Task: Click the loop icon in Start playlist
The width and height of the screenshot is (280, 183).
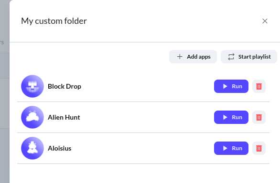Action: (x=231, y=57)
